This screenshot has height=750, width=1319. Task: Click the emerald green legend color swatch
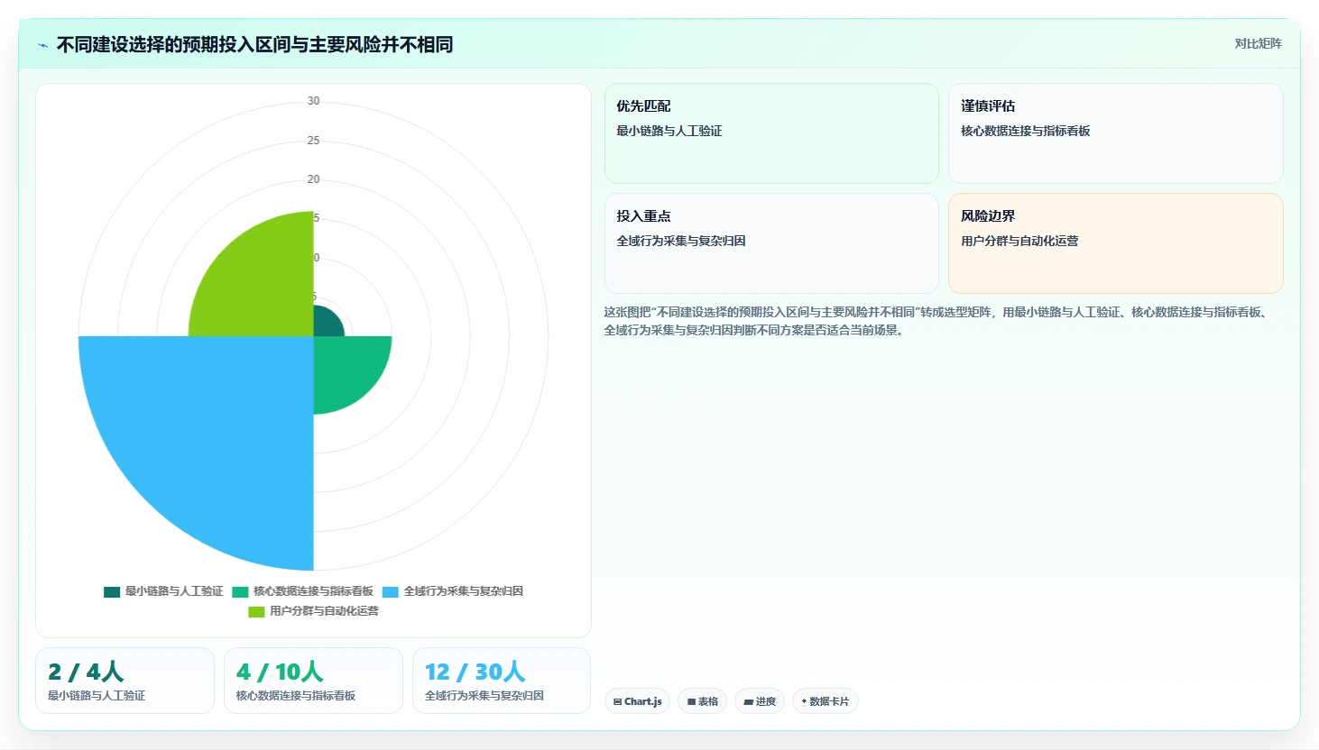[240, 592]
